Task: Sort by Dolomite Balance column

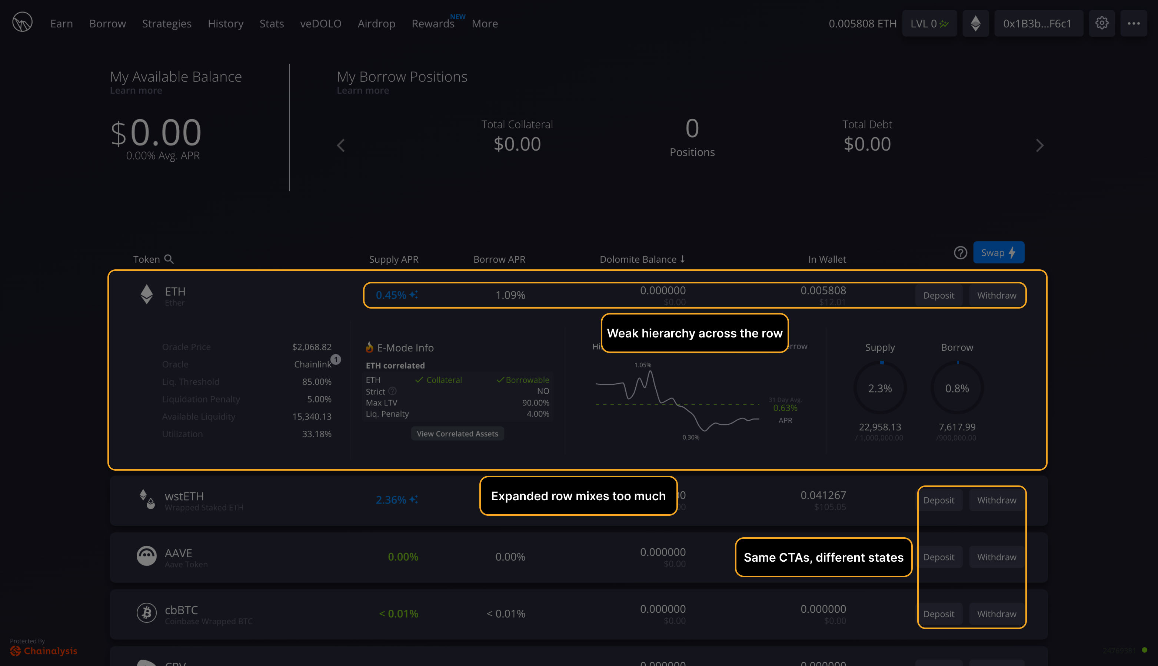Action: click(642, 259)
